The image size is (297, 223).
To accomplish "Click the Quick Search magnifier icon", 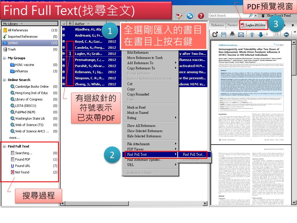I will [251, 15].
